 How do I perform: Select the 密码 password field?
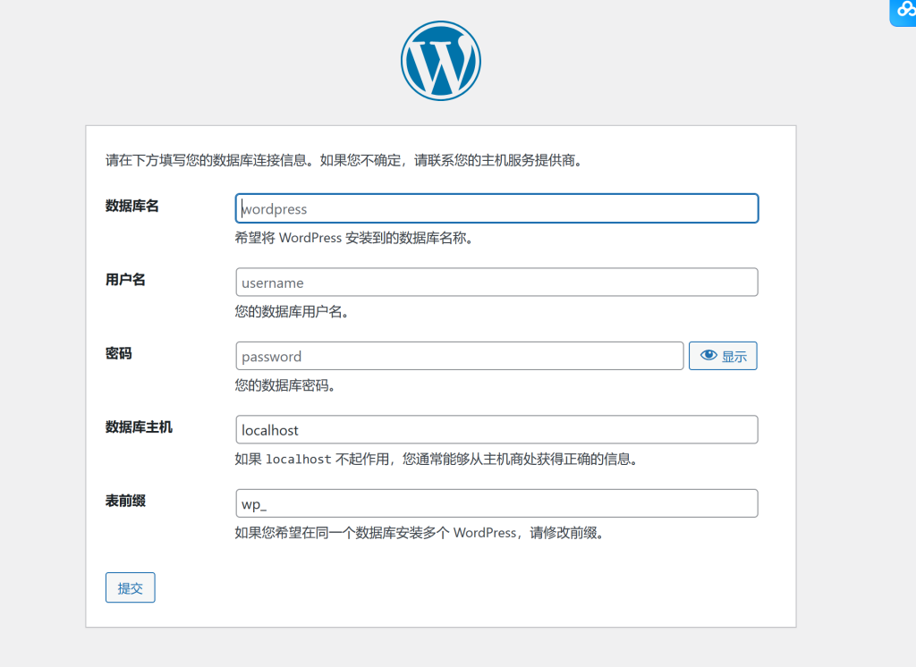point(459,356)
